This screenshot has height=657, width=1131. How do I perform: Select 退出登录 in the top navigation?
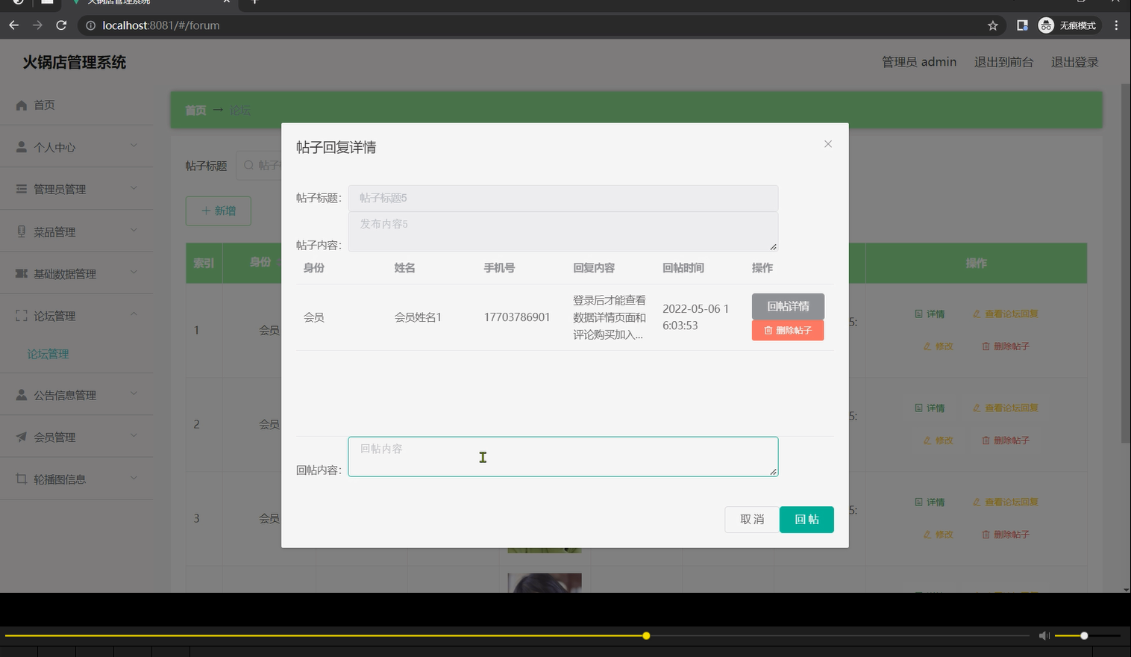click(1074, 62)
